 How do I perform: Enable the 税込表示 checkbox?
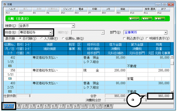coord(124,39)
